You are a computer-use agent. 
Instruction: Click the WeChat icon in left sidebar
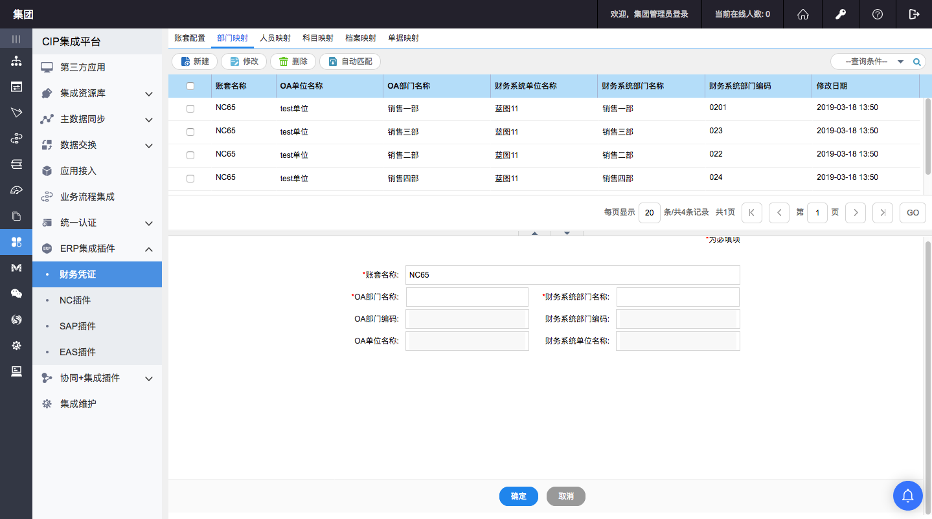pos(16,294)
